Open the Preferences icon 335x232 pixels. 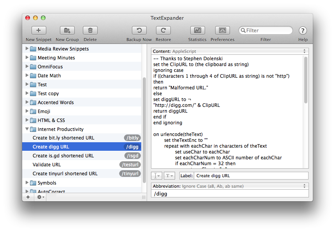223,30
